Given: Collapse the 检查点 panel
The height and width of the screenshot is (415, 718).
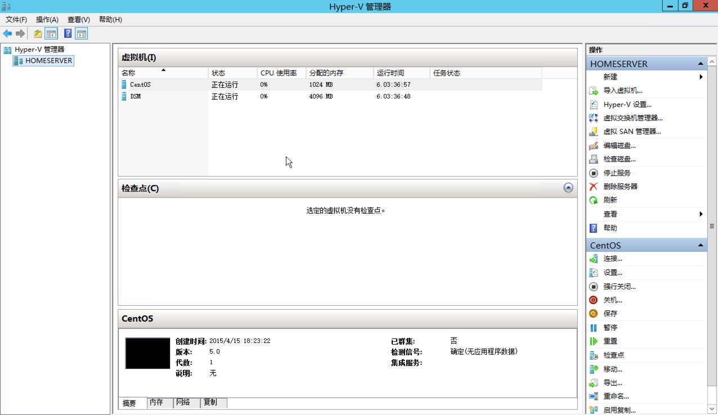Looking at the screenshot, I should tap(568, 188).
